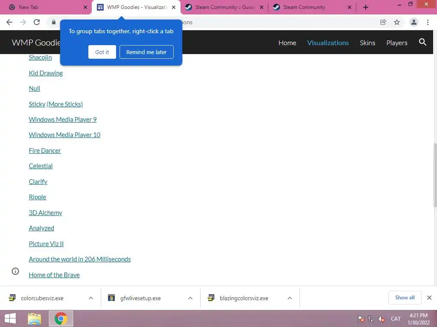Image resolution: width=437 pixels, height=327 pixels.
Task: Open network status tray icon
Action: pos(371,319)
